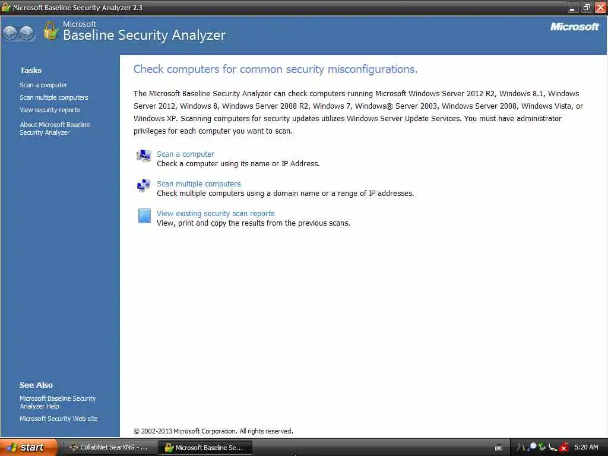608x456 pixels.
Task: Open About Microsoft Baseline Security Analyzer
Action: [55, 128]
